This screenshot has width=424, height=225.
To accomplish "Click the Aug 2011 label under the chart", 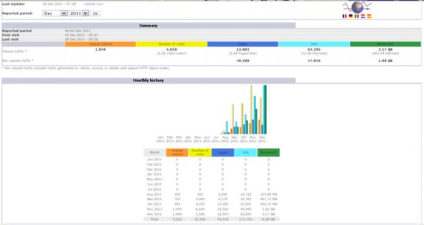I will (225, 139).
